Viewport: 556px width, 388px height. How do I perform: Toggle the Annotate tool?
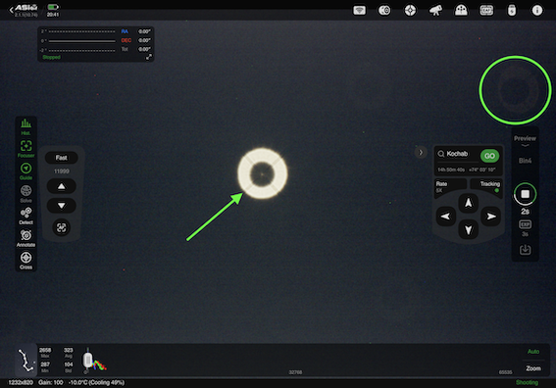(25, 238)
